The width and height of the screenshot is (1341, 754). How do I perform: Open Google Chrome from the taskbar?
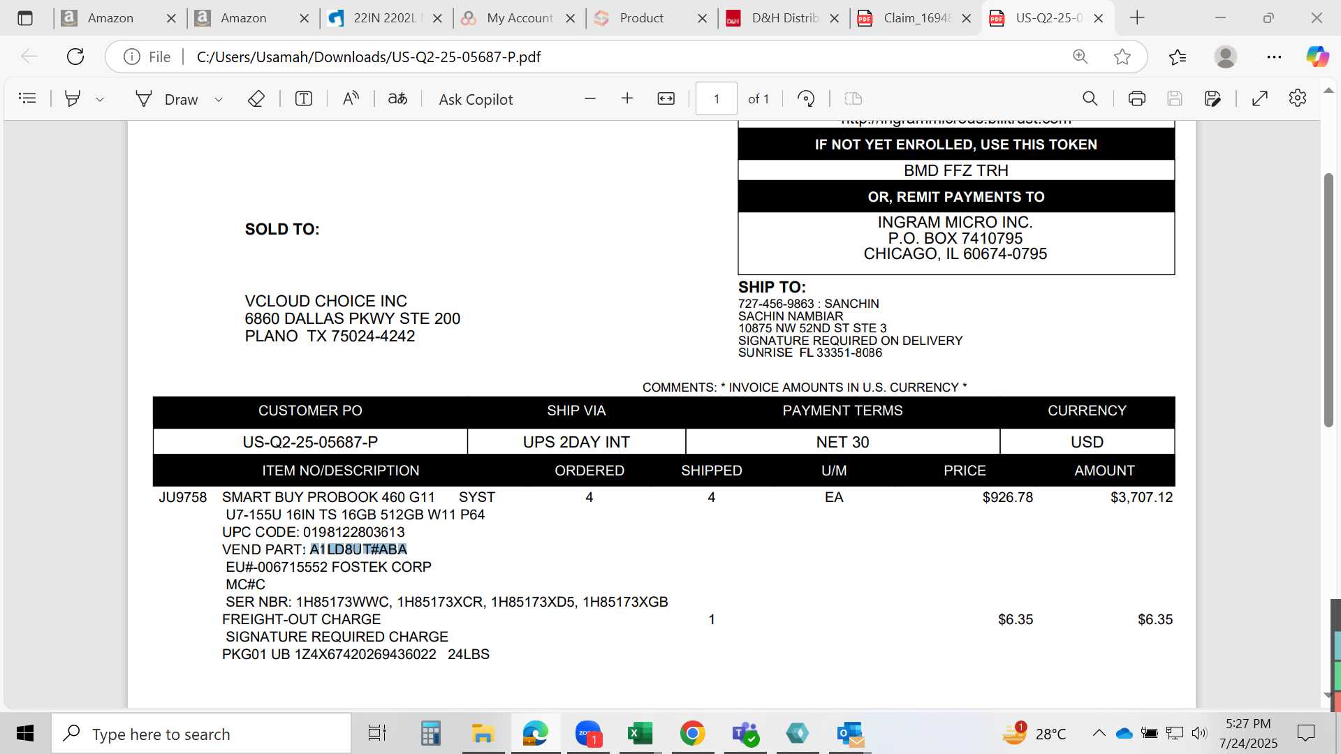692,734
